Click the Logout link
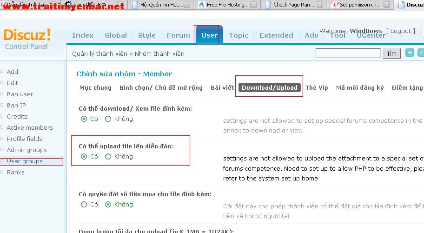The height and width of the screenshot is (233, 424). pos(401,31)
